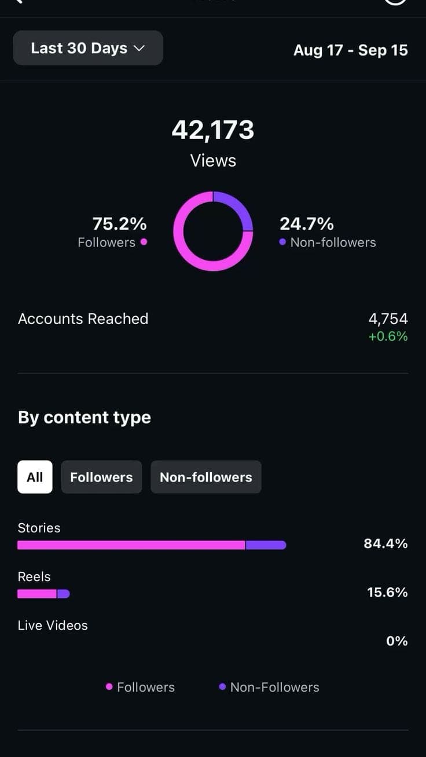This screenshot has width=426, height=757.
Task: Switch to the Non-followers filter chip
Action: [x=205, y=477]
